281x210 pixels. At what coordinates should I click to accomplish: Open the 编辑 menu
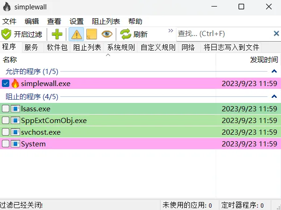[x=32, y=22]
